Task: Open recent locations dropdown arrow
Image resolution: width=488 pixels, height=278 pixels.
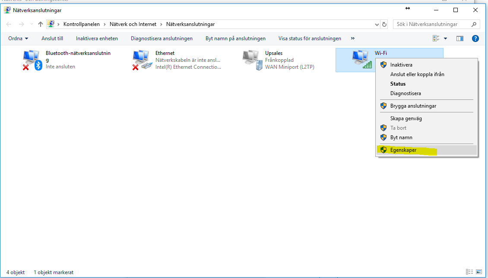Action: point(32,24)
